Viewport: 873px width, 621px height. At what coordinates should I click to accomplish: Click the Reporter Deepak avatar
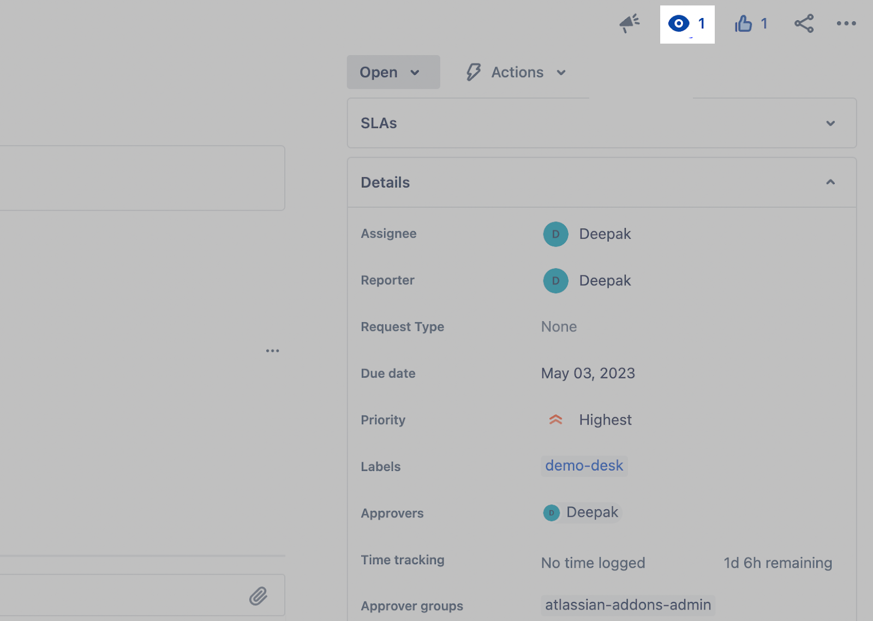click(x=555, y=281)
